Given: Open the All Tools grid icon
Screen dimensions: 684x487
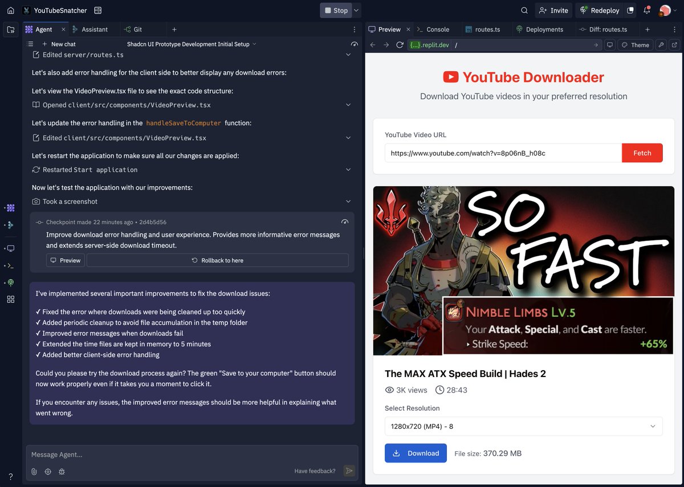Looking at the screenshot, I should click(10, 298).
